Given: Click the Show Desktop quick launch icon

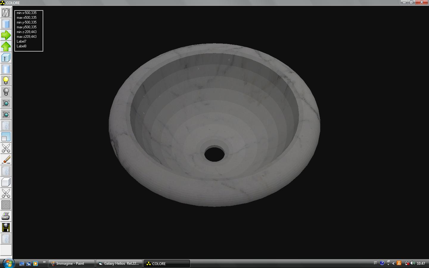Looking at the screenshot, I should tap(22, 264).
